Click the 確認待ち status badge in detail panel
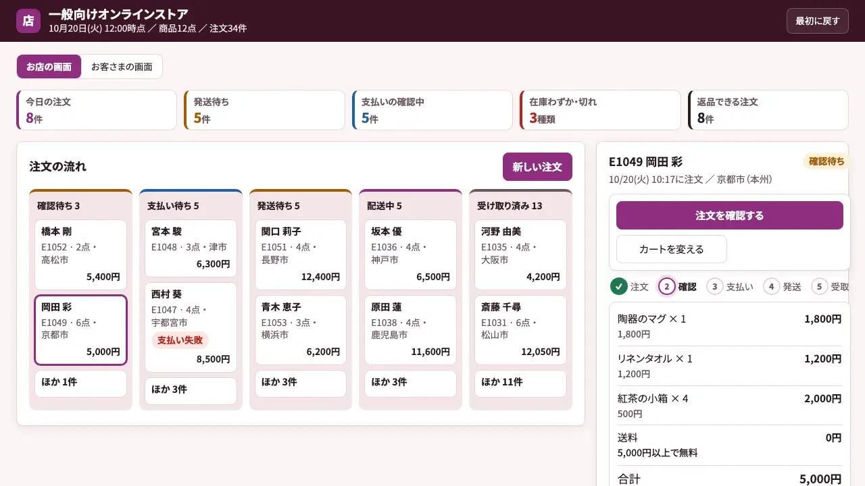Viewport: 865px width, 486px height. (826, 161)
